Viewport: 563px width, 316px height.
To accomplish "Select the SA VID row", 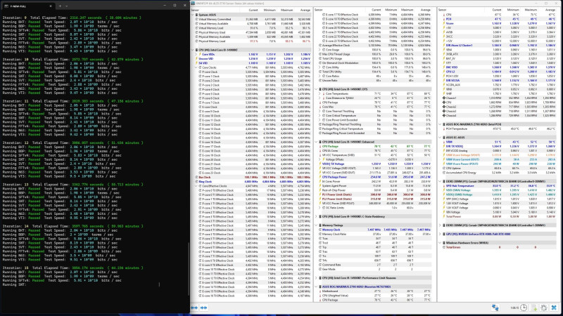I will click(x=252, y=63).
